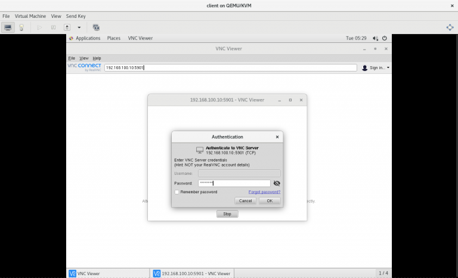Viewport: 458px width, 278px height.
Task: Toggle password visibility eye icon
Action: (277, 183)
